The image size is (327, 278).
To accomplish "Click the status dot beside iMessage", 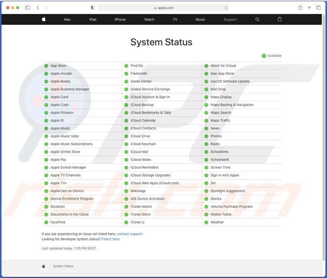I will pos(126,191).
